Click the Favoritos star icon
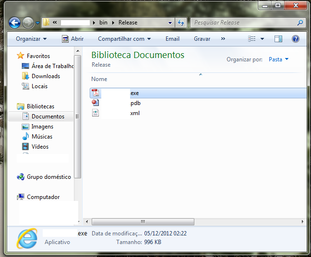Image resolution: width=311 pixels, height=257 pixels. coord(21,56)
